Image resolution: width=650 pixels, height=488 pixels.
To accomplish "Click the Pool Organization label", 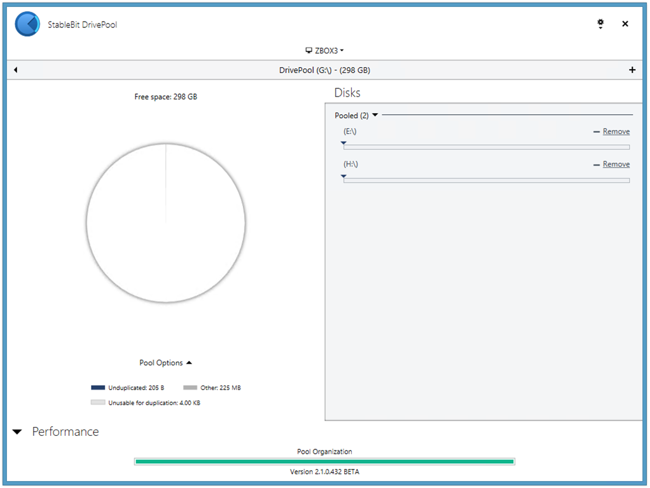I will tap(324, 452).
